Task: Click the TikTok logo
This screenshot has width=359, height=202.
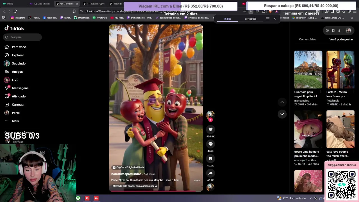Action: coord(14,28)
